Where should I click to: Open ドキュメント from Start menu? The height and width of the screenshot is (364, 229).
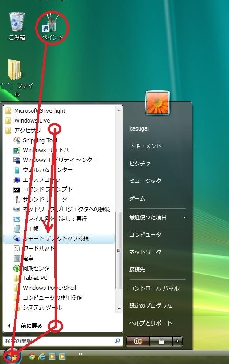145,146
